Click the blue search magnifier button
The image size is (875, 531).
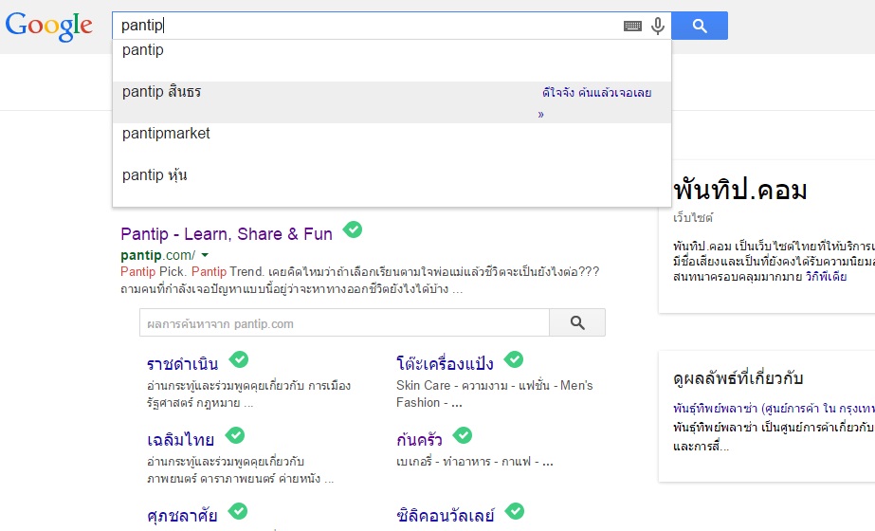pyautogui.click(x=700, y=26)
